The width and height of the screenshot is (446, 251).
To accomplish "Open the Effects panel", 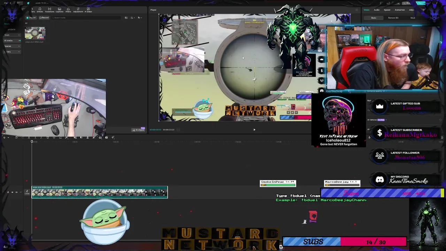I will 40,10.
